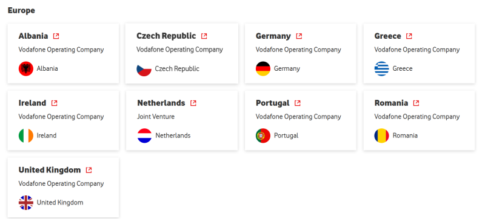This screenshot has width=485, height=219.
Task: Select the Ireland green-white-orange flag icon
Action: tap(26, 136)
